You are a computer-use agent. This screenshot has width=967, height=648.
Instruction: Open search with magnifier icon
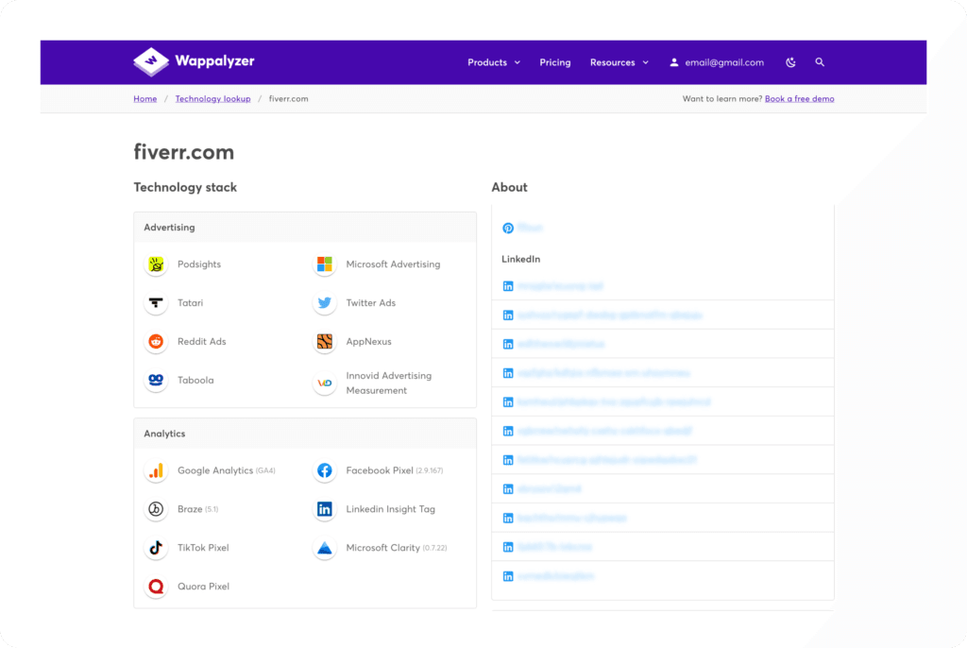820,62
